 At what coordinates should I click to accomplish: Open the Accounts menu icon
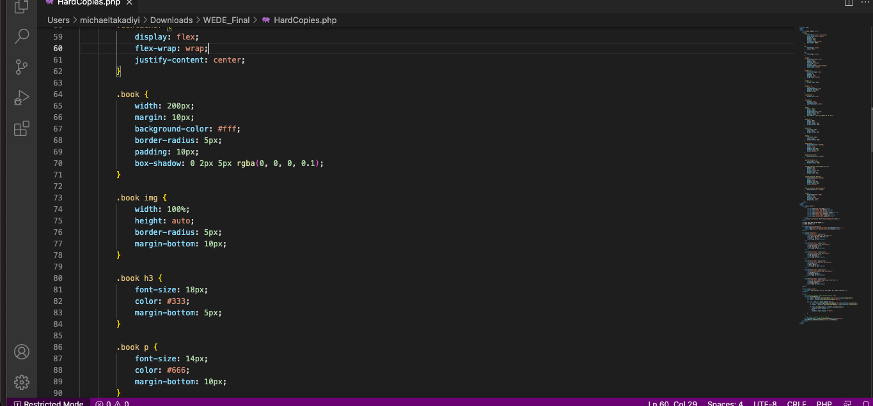tap(22, 352)
